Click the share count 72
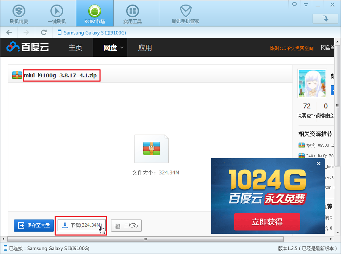Image resolution: width=341 pixels, height=254 pixels. [x=307, y=106]
